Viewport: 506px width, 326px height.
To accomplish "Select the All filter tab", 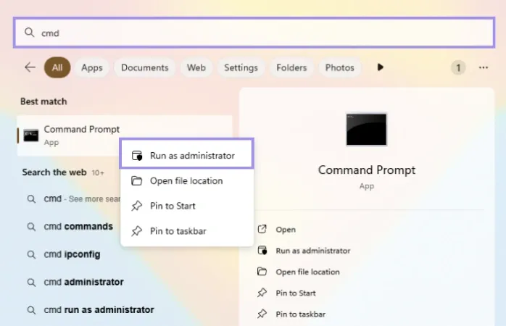I will [x=57, y=67].
